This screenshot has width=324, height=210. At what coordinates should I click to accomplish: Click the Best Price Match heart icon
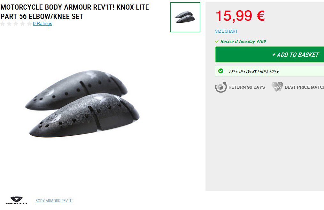pos(277,86)
